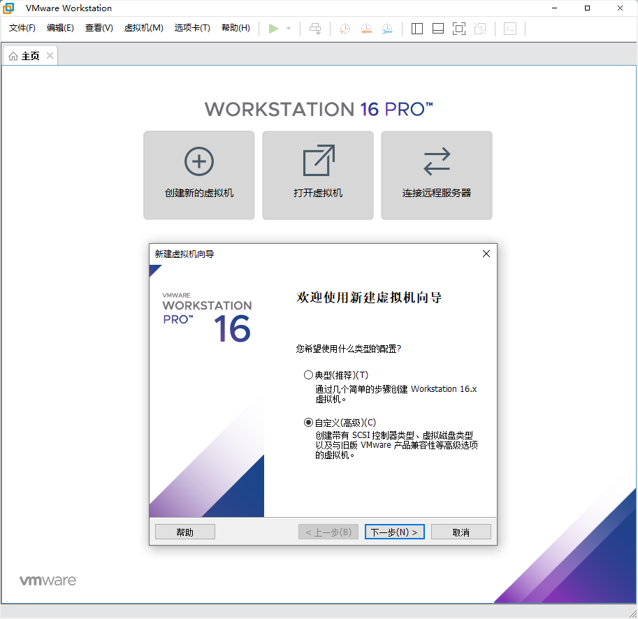Click the 您希望使用什么类型的配置? text

point(349,349)
